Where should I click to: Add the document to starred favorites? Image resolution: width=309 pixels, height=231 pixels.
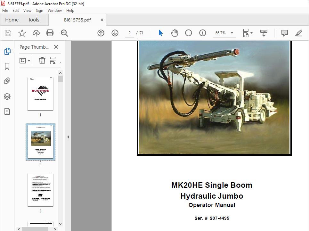coord(22,33)
